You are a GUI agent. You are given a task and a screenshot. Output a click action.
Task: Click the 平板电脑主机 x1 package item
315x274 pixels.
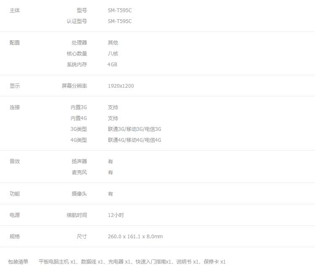tap(57, 262)
